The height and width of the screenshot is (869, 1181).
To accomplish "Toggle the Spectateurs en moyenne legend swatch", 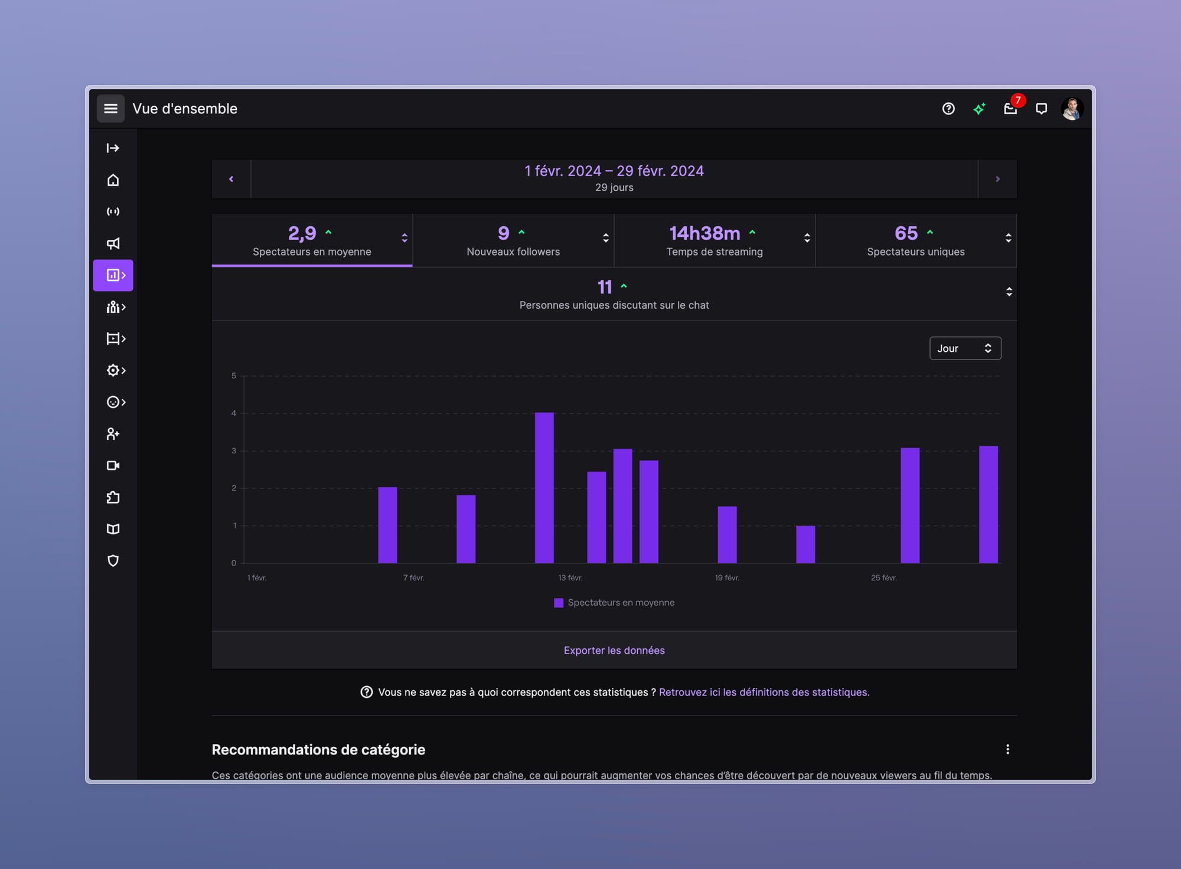I will pos(559,603).
